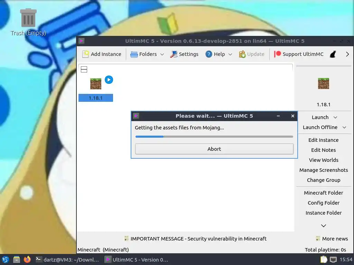Click Launch Offline
354x265 pixels.
pos(320,127)
